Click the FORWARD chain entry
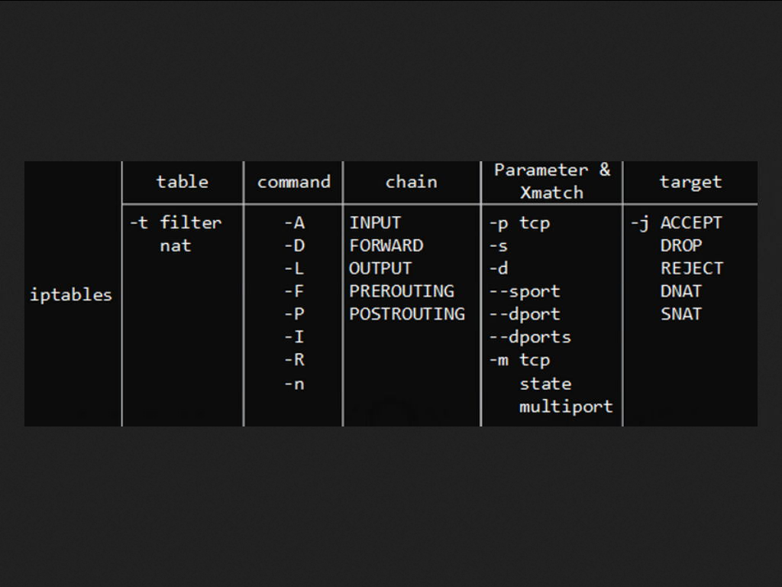The width and height of the screenshot is (782, 587). [x=386, y=245]
